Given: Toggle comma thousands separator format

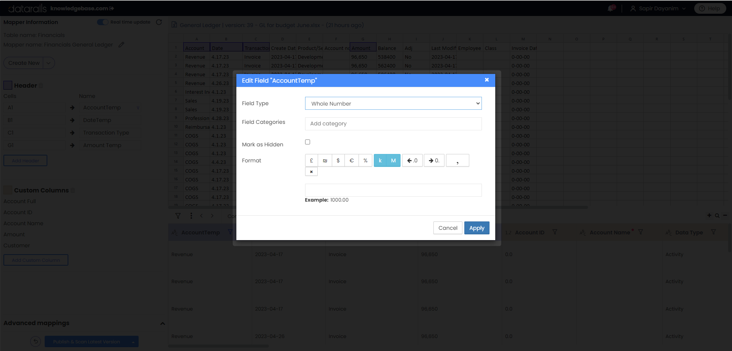Looking at the screenshot, I should (457, 160).
